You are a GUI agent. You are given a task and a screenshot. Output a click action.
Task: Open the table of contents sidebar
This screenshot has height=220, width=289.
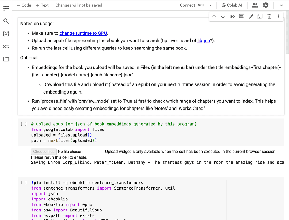[x=6, y=8]
